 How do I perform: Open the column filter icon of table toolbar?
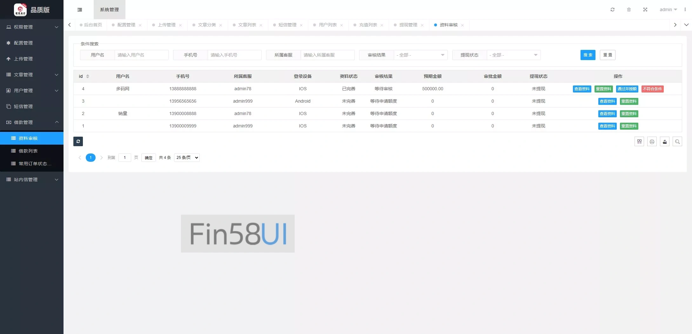point(639,142)
